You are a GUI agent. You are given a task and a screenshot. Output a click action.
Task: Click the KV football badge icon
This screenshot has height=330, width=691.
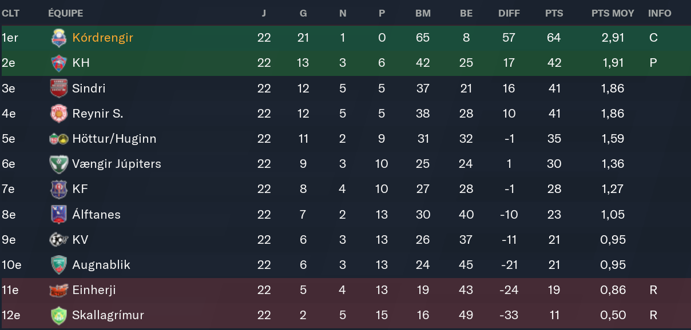point(59,240)
